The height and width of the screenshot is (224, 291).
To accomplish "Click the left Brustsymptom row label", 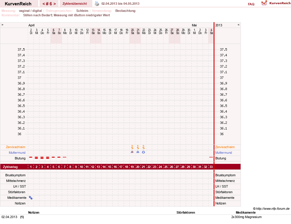I will point(15,175).
